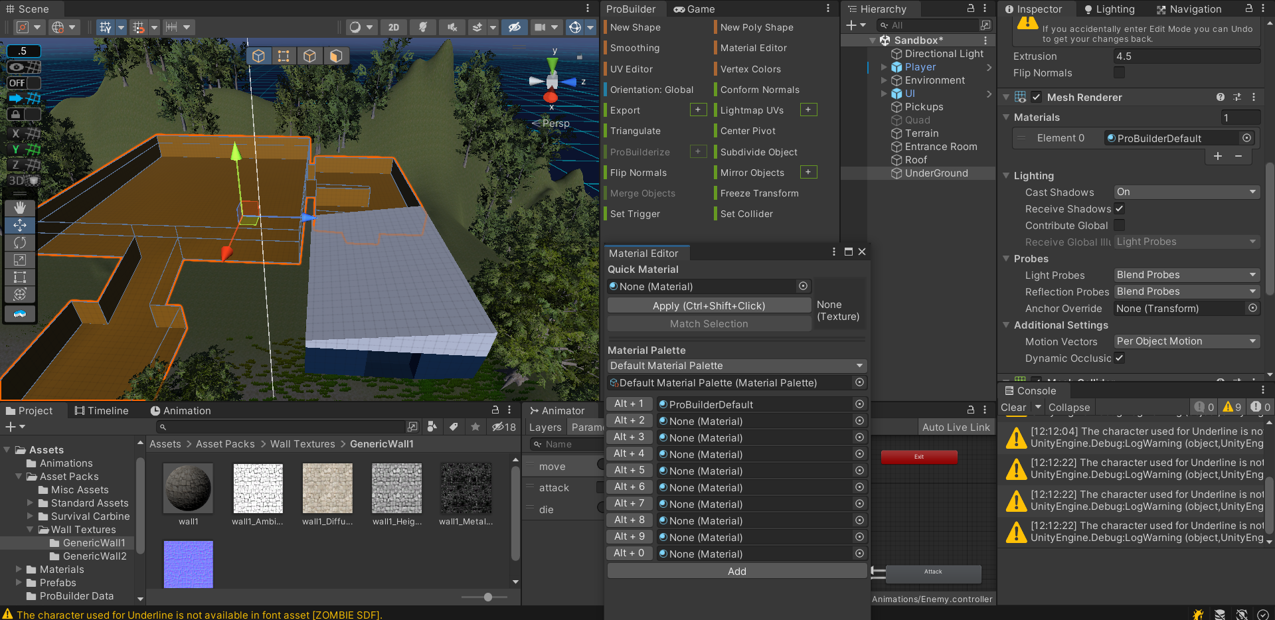1275x620 pixels.
Task: Collapse the Wall Textures folder
Action: click(x=30, y=530)
